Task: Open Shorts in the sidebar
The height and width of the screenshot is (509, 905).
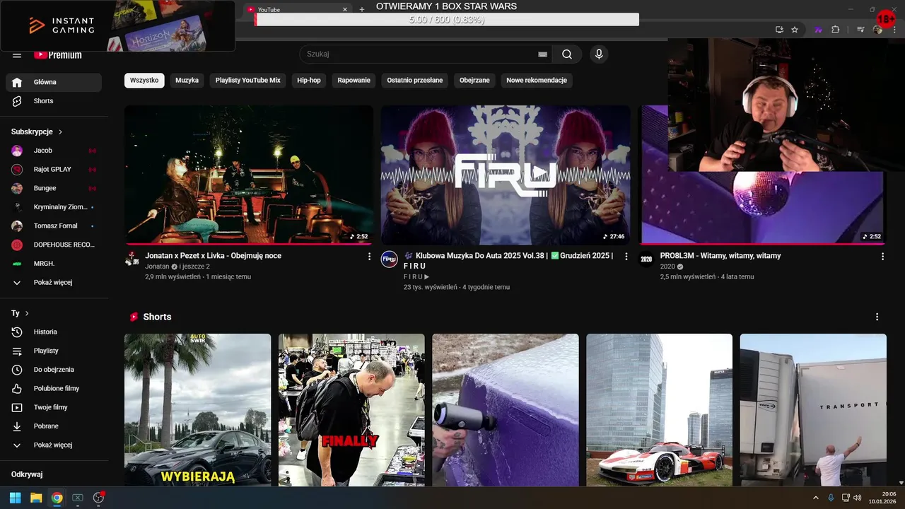Action: pyautogui.click(x=54, y=101)
